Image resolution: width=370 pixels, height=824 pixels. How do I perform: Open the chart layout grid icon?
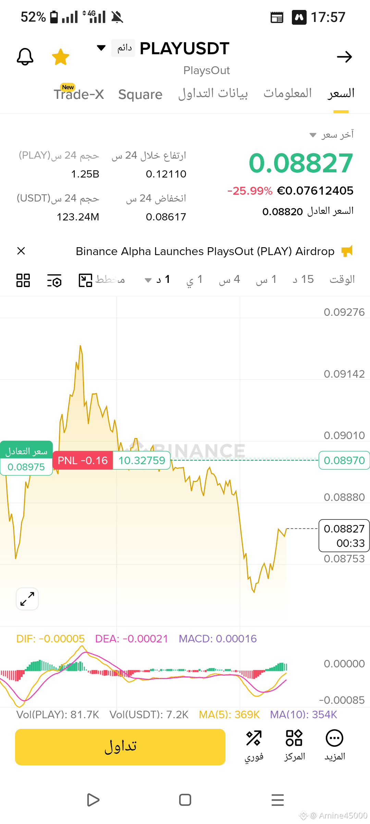(x=23, y=280)
